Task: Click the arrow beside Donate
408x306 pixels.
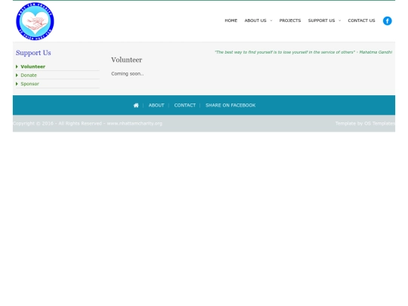Action: click(x=17, y=76)
